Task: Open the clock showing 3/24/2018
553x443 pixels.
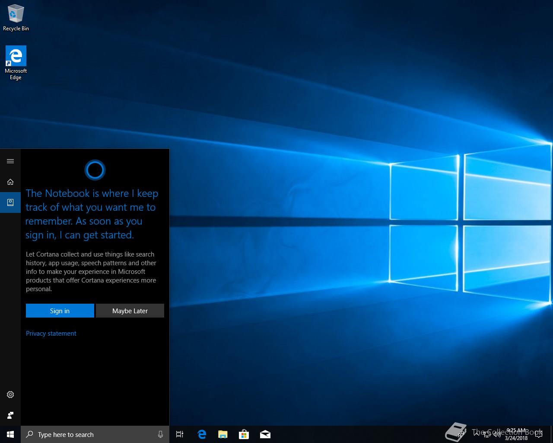Action: 516,434
